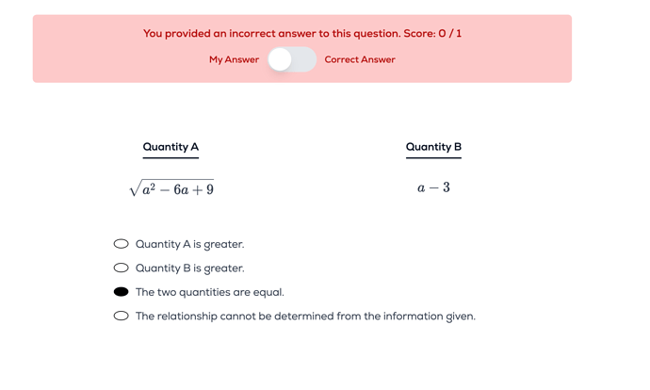Screen dimensions: 650x390
Task: Choose the "cannot be determined" radio button
Action: (x=122, y=317)
